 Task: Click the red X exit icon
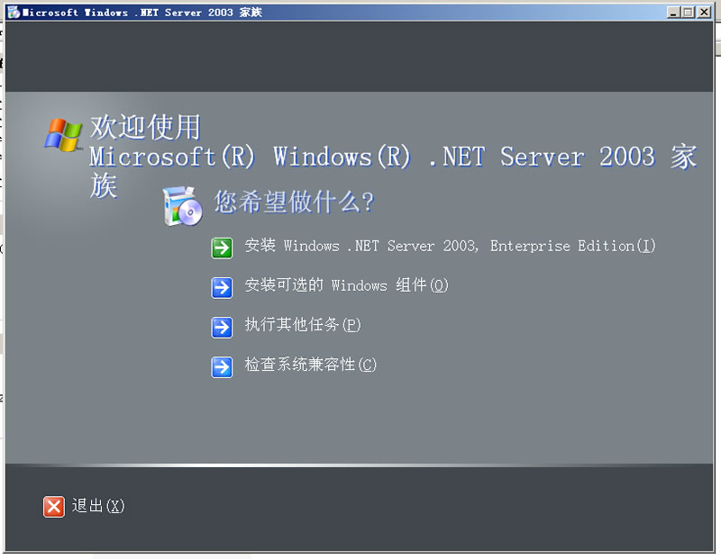54,506
